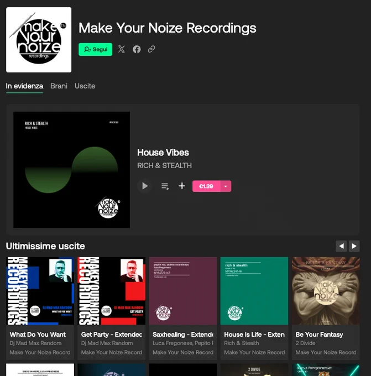Open the RICH & STEALTH artist link
The height and width of the screenshot is (376, 371).
(x=165, y=165)
